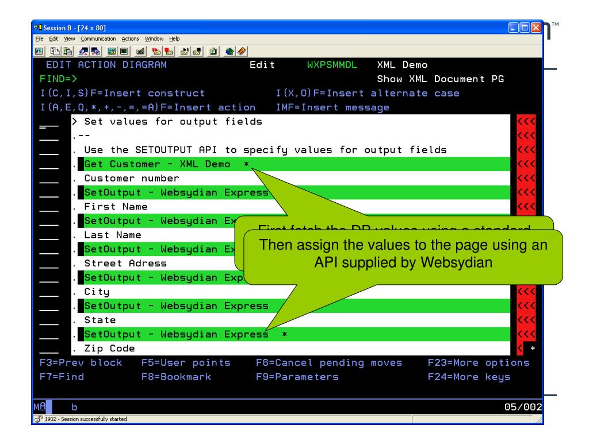The image size is (589, 441).
Task: Click the Session B title bar icon
Action: click(37, 28)
